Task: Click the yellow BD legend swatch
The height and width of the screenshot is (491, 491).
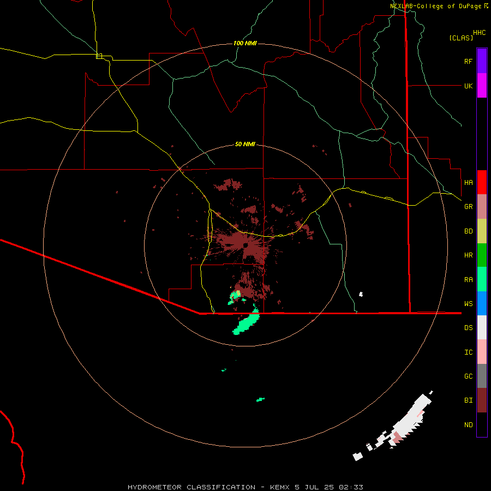Action: click(482, 231)
